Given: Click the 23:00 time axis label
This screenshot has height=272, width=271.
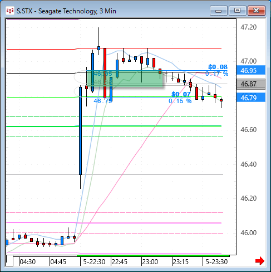Looking at the screenshot, I should click(150, 262).
